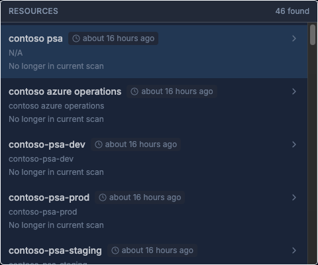Click timestamp badge on contoso psa row
Viewport: 318px width, 265px height.
113,38
